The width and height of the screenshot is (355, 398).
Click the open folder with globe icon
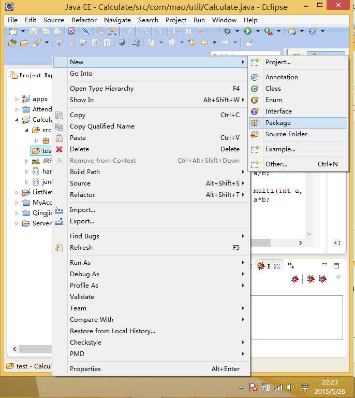[x=12, y=42]
